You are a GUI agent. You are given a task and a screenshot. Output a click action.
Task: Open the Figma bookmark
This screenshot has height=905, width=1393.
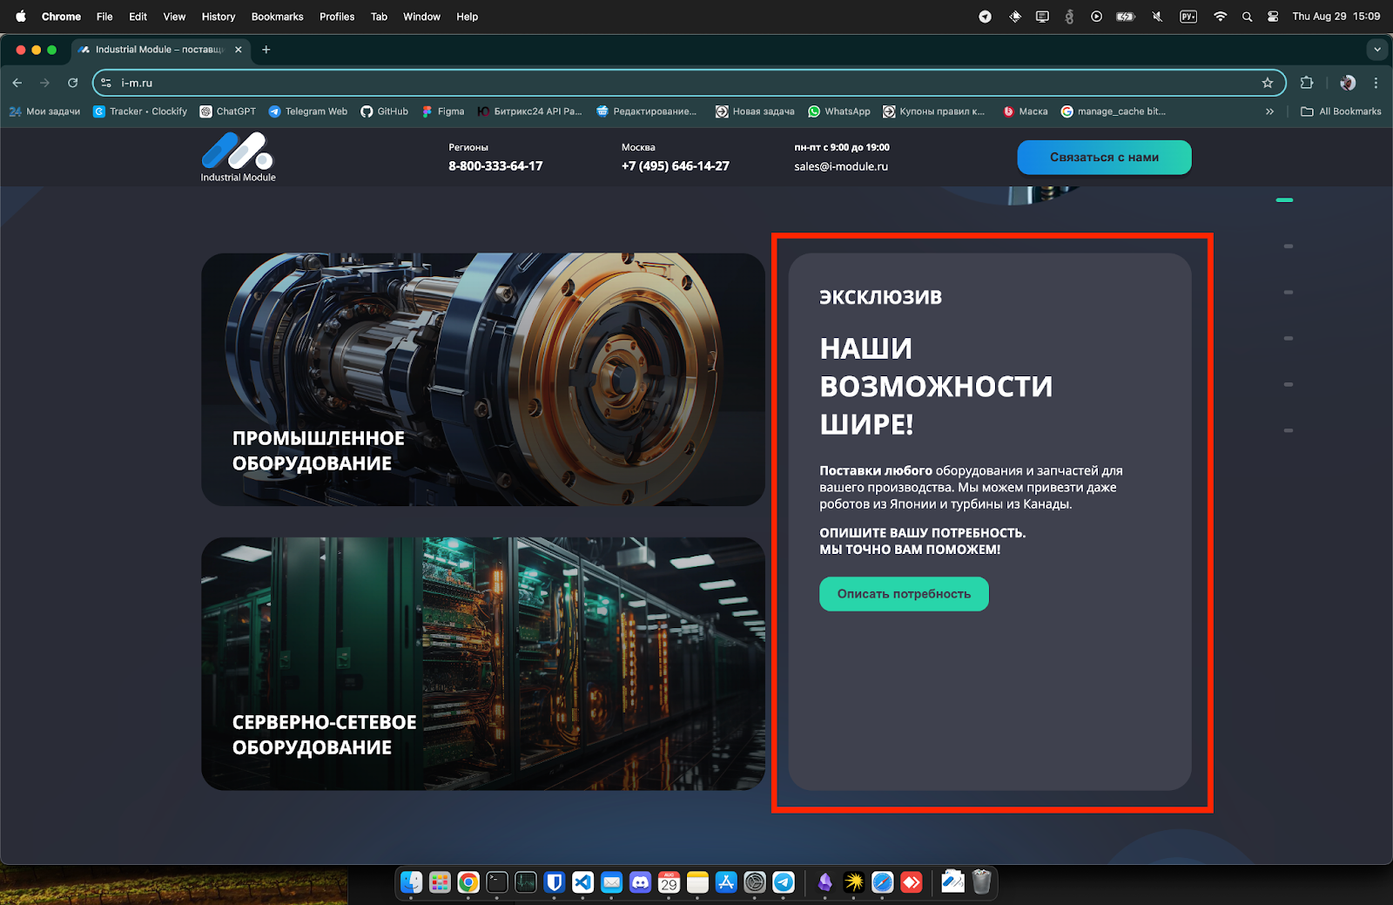tap(443, 111)
